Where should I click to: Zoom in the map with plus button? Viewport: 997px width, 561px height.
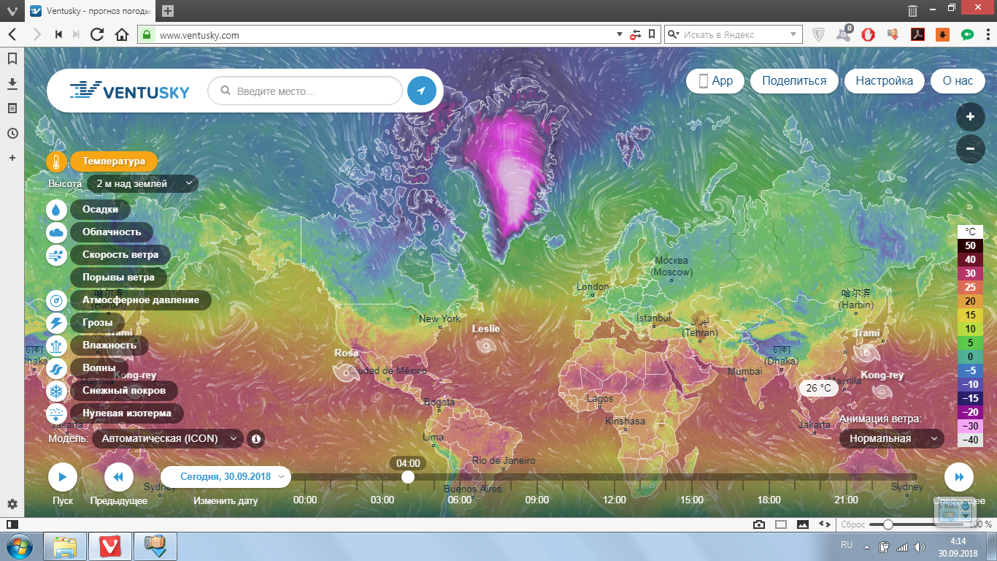[x=970, y=117]
